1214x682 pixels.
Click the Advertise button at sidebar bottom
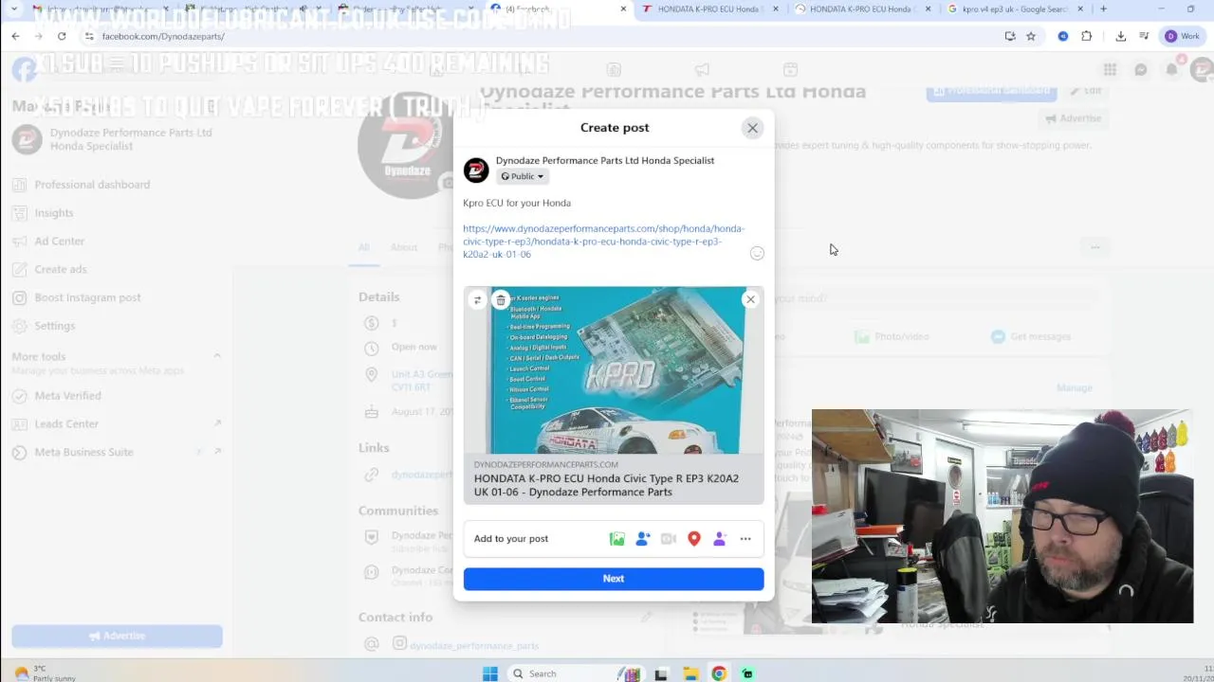[117, 637]
